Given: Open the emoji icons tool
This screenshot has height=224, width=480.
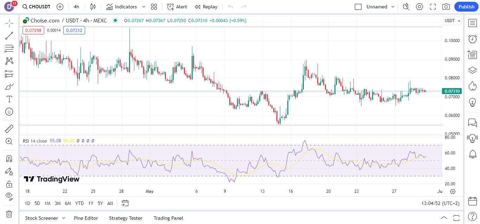Looking at the screenshot, I should pos(9,112).
